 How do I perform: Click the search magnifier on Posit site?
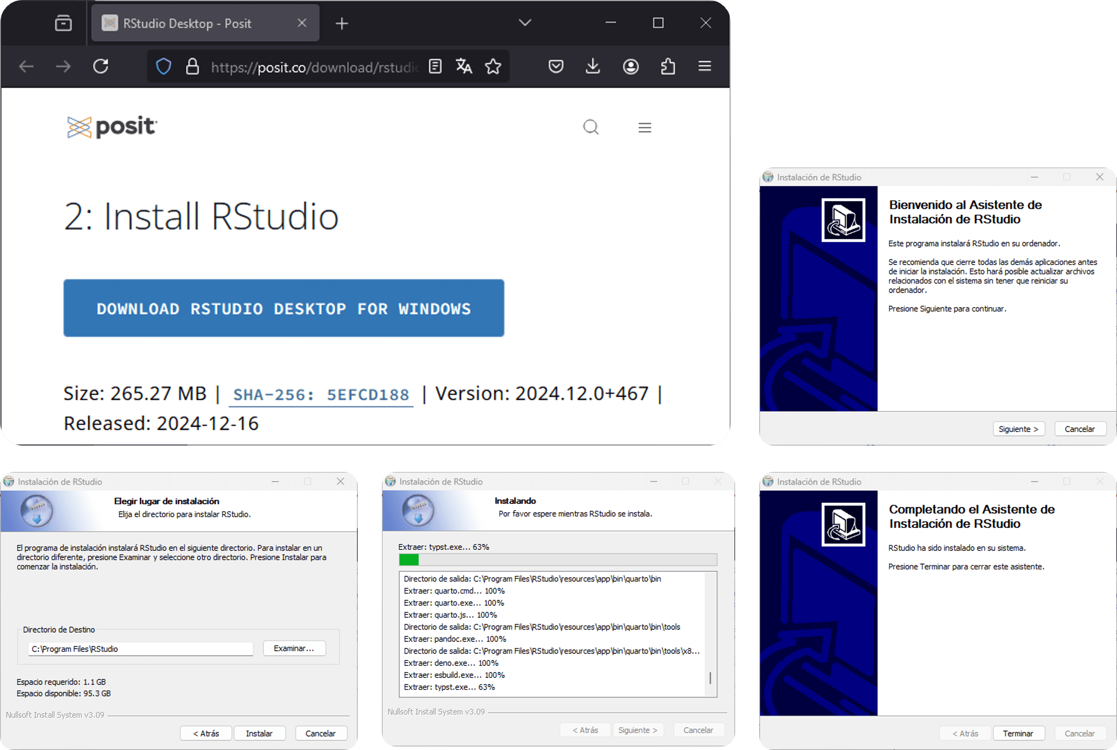click(591, 127)
